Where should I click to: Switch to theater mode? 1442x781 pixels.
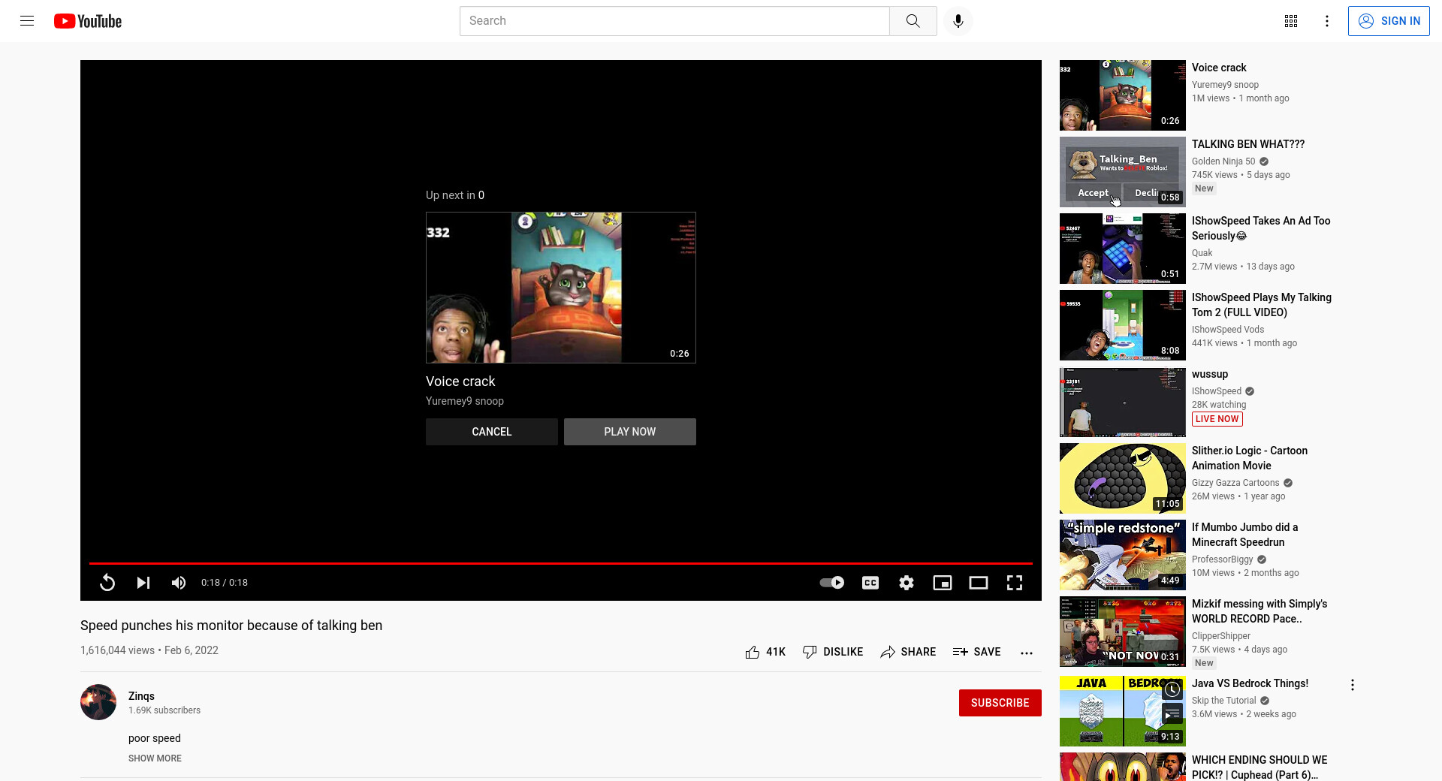pos(979,583)
